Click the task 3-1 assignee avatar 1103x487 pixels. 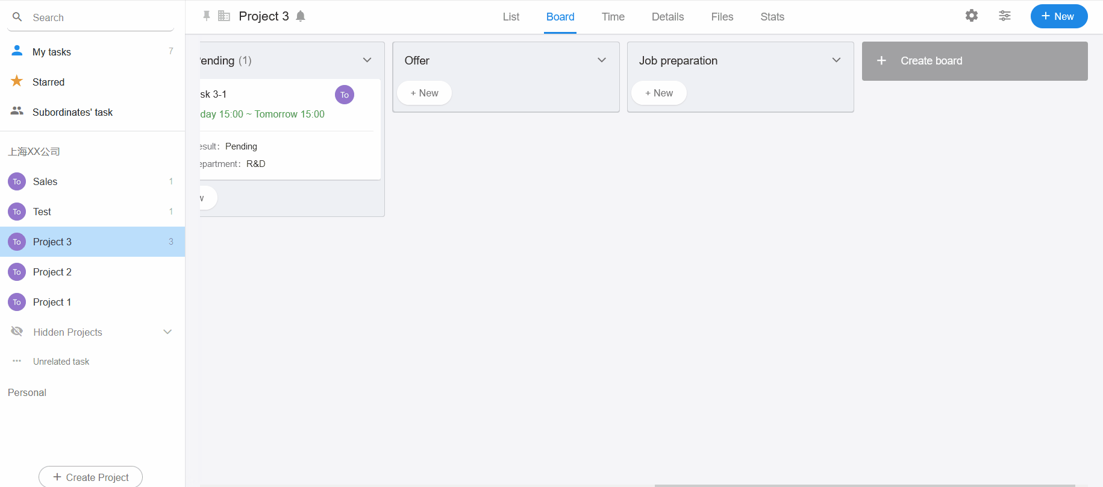coord(345,95)
